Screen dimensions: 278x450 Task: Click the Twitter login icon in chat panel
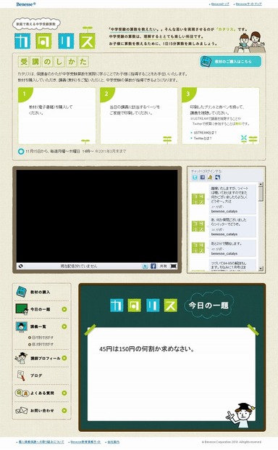(x=195, y=177)
